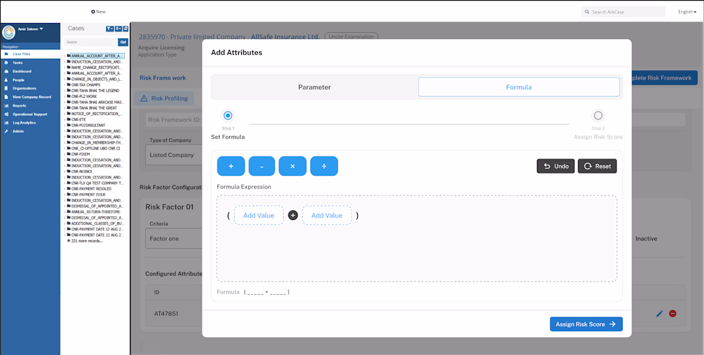Open the Amir Saleem user dropdown
Image resolution: width=704 pixels, height=355 pixels.
coord(31,29)
